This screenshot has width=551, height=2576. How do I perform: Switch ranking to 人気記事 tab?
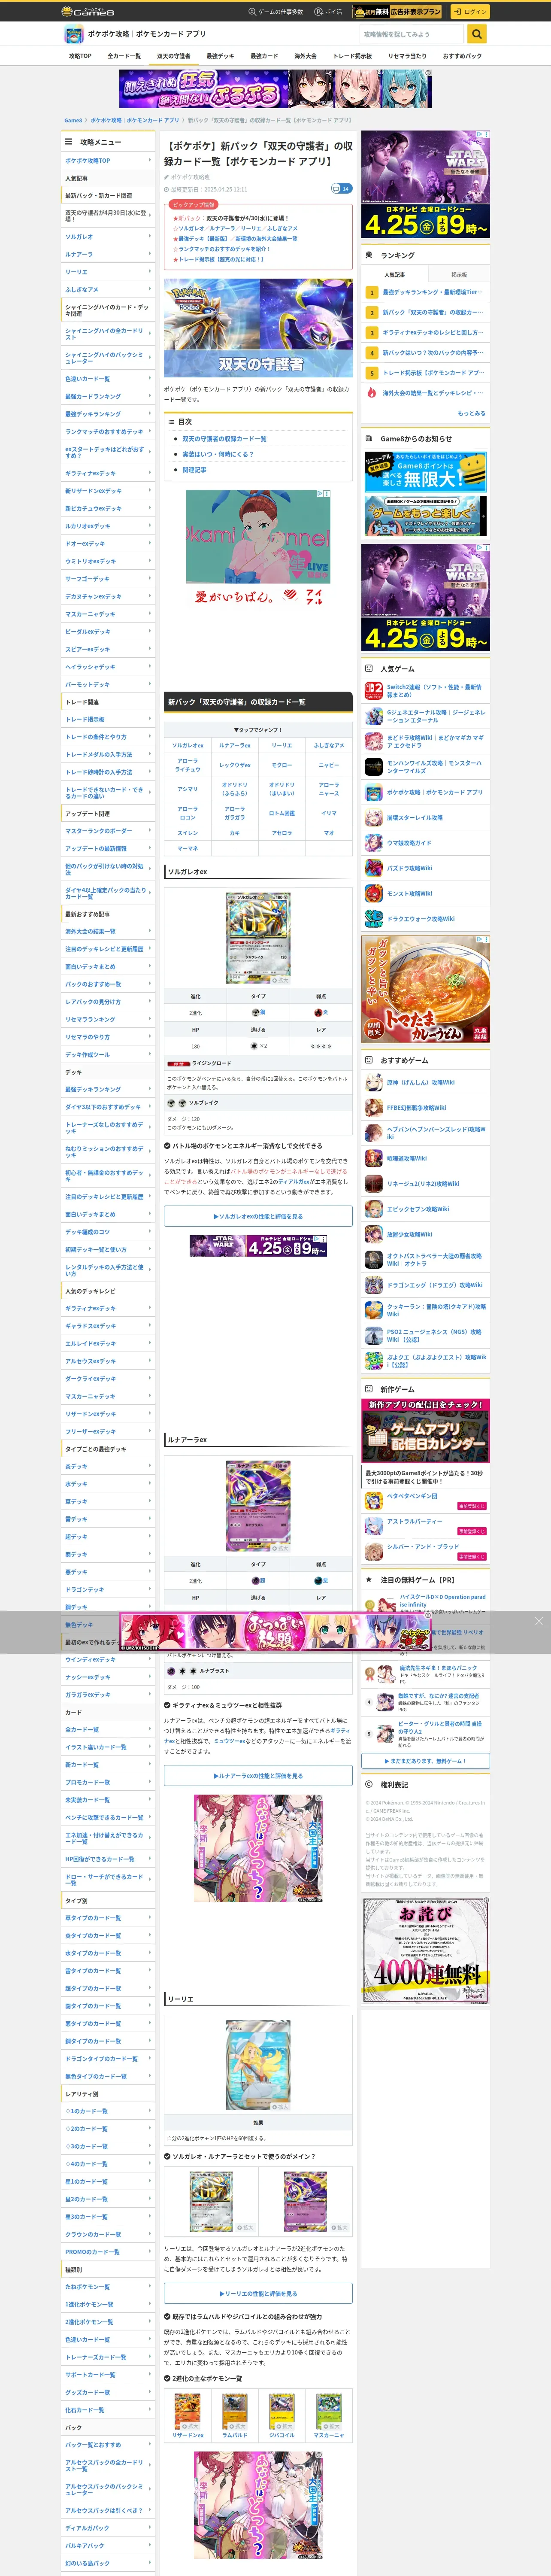pyautogui.click(x=394, y=274)
